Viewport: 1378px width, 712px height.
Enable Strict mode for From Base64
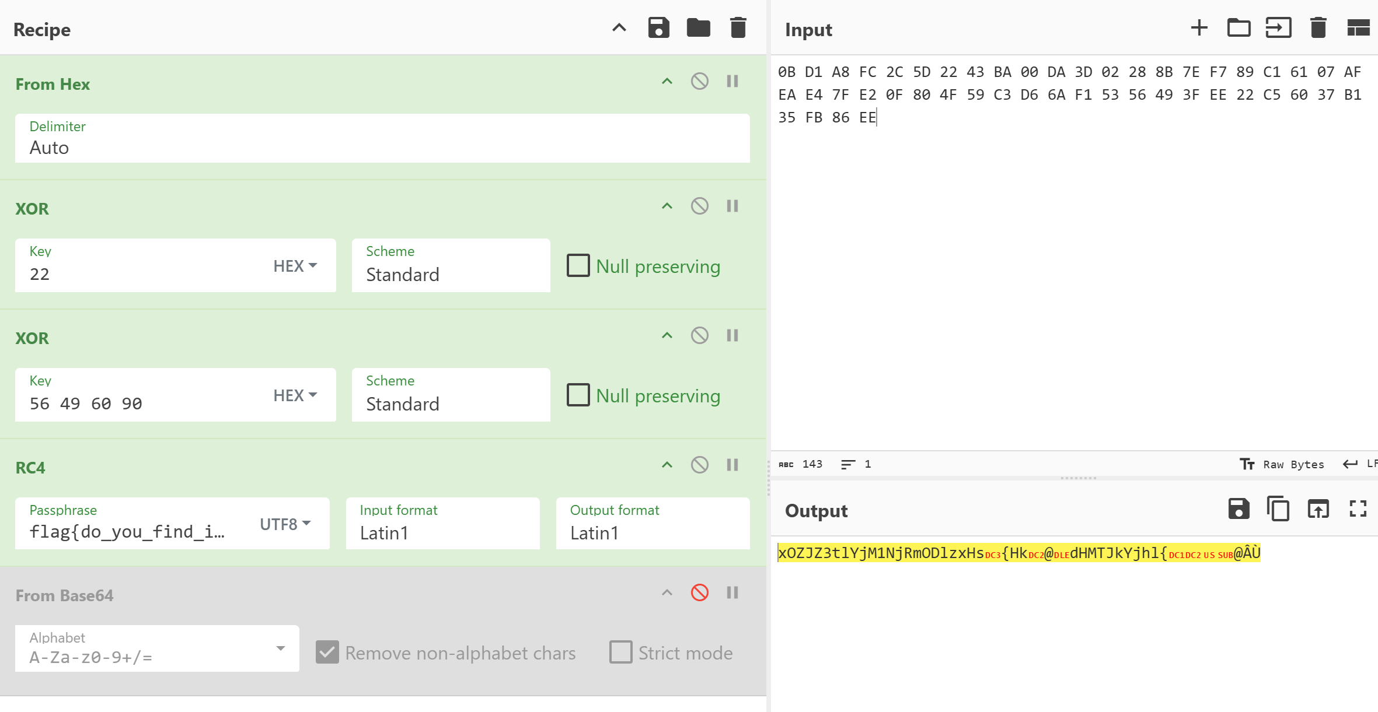(620, 652)
